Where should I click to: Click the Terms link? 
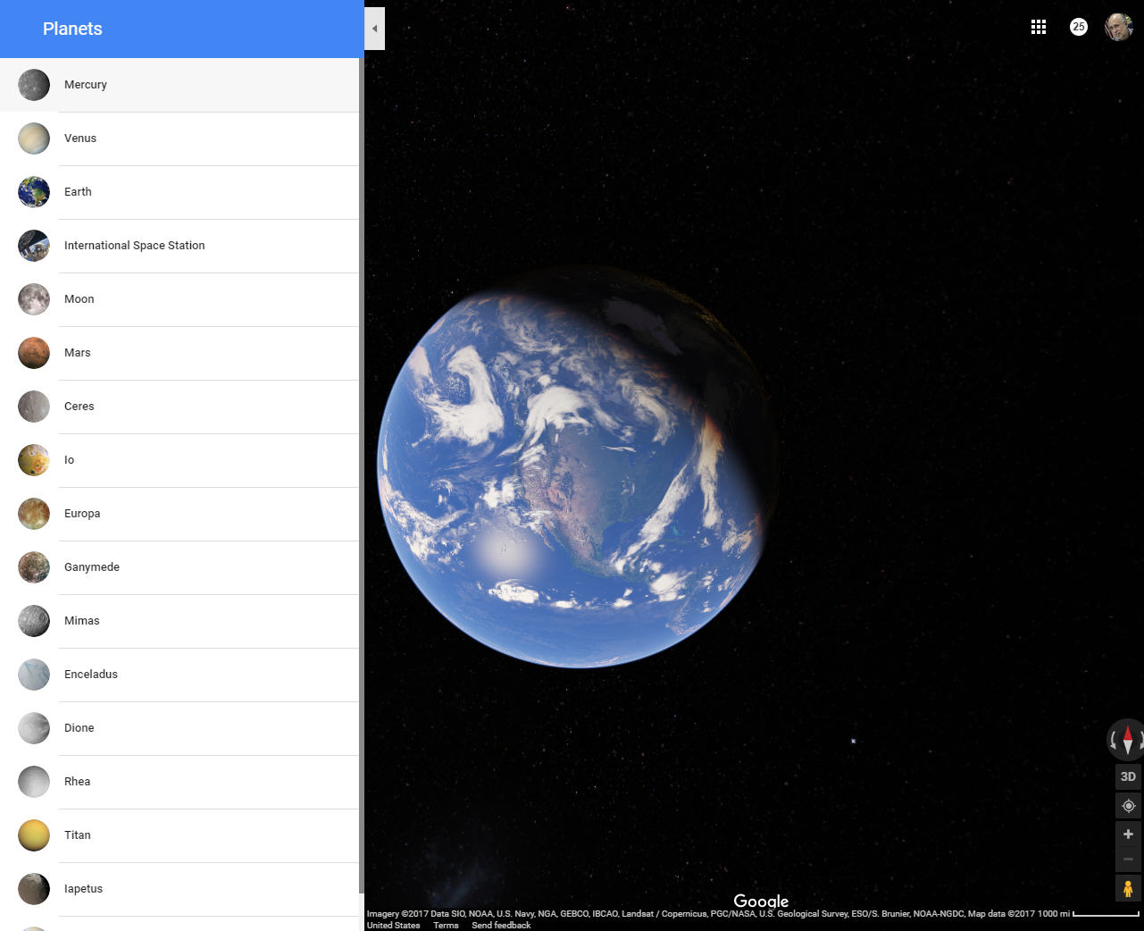pyautogui.click(x=446, y=925)
